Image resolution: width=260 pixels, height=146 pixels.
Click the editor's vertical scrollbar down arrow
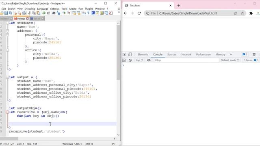(118, 135)
